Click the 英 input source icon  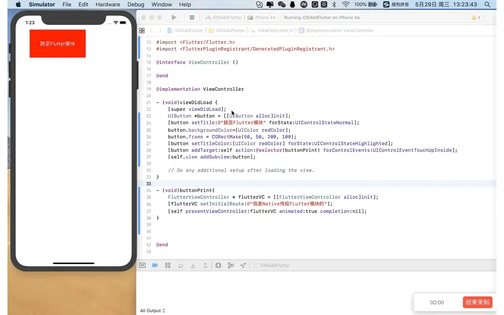(x=324, y=4)
